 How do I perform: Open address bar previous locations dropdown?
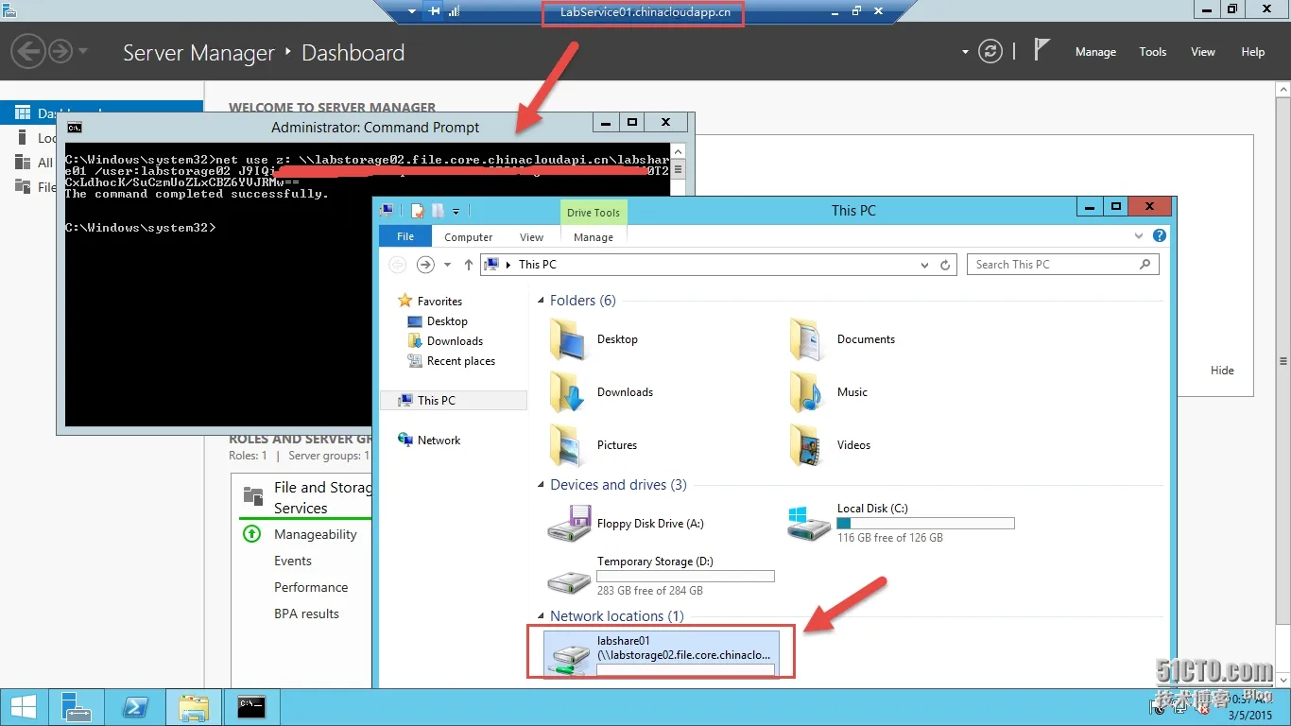click(x=924, y=266)
